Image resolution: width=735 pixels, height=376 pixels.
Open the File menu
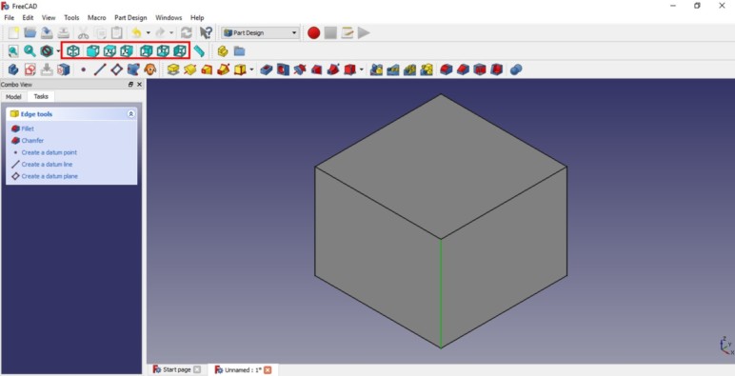point(9,18)
